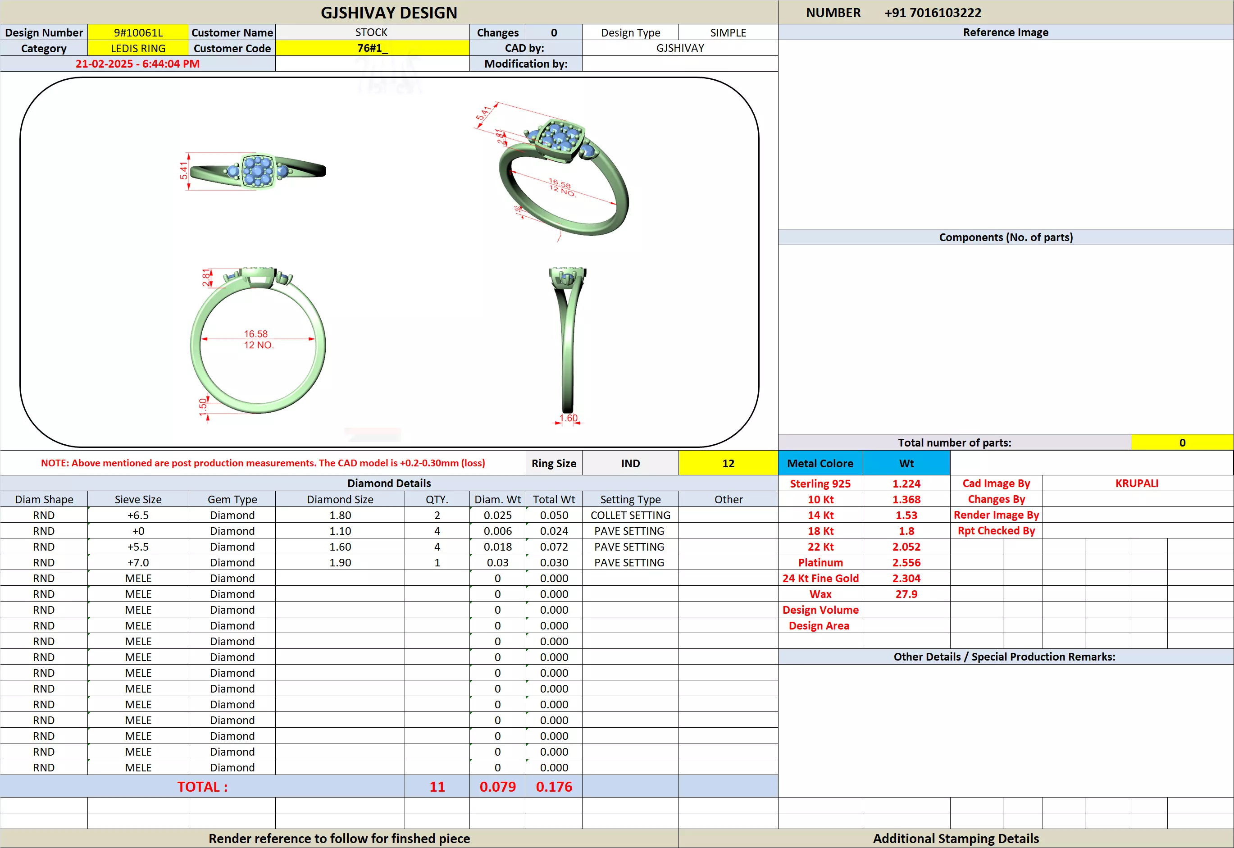Select COLLET SETTING cell in setting type
The image size is (1234, 848).
pos(630,515)
